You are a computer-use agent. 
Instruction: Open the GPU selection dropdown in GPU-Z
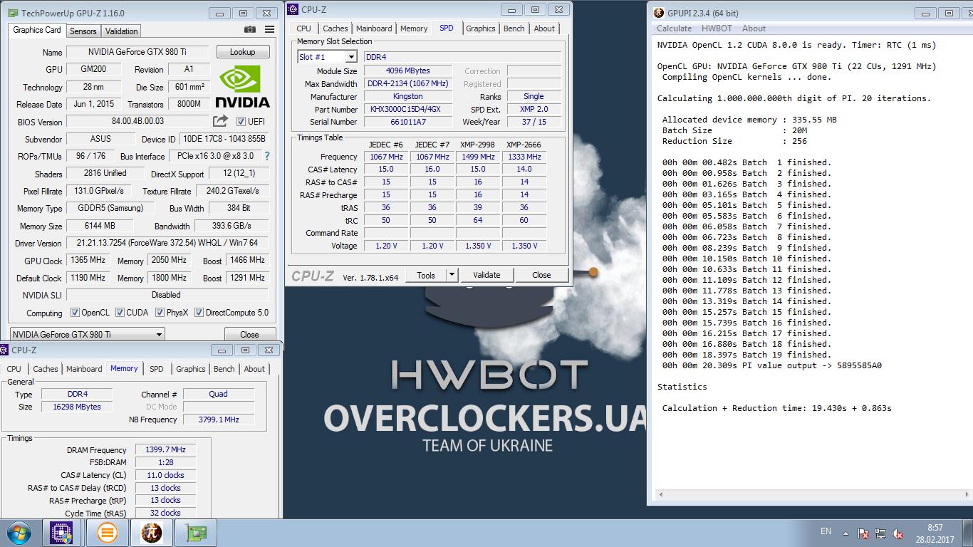[x=88, y=334]
